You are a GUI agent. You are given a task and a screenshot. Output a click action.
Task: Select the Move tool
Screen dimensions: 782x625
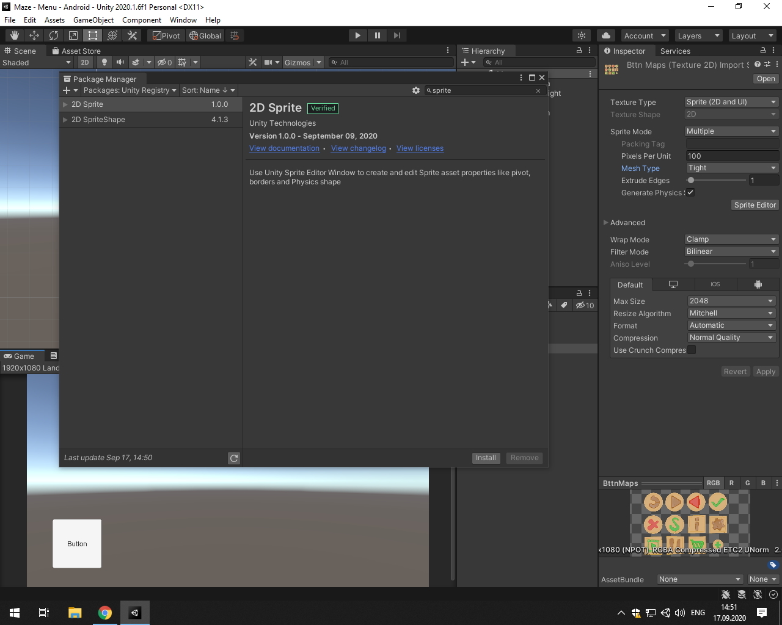coord(34,35)
